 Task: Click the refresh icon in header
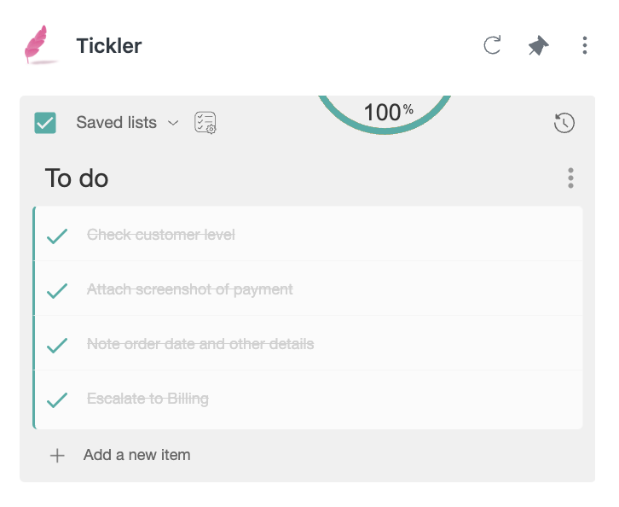coord(492,45)
